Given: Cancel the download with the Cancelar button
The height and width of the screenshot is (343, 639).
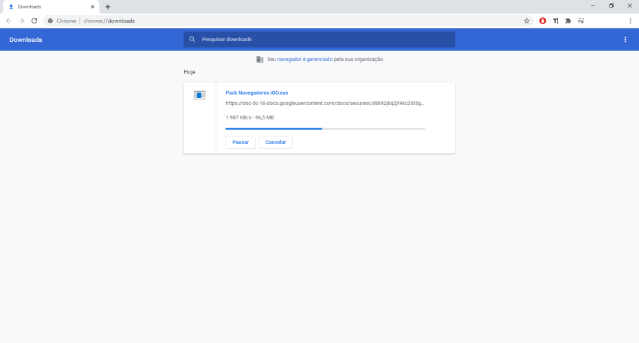Looking at the screenshot, I should pos(276,142).
